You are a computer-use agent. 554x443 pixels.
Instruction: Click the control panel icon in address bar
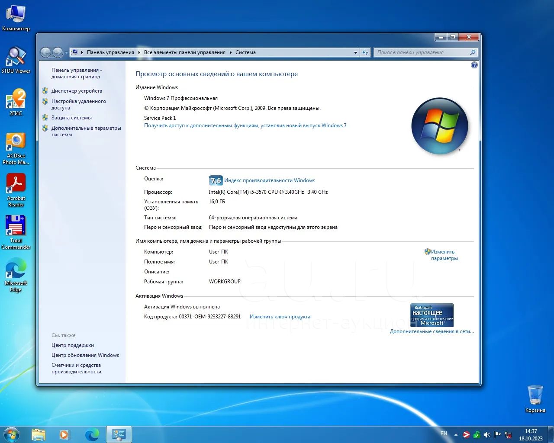74,52
